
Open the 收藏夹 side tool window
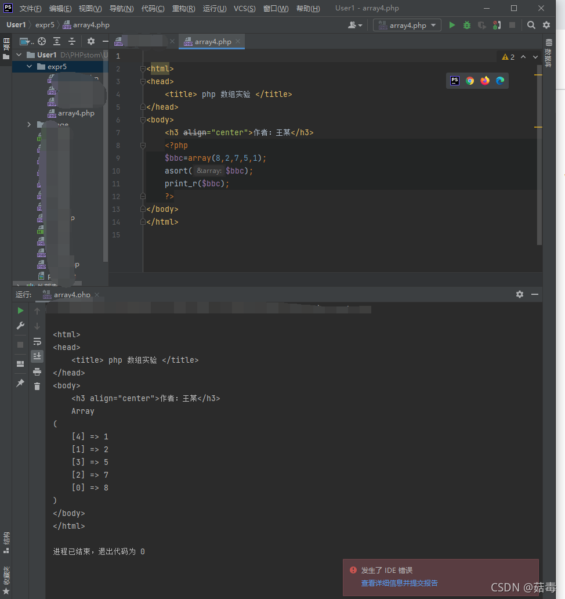[x=6, y=580]
